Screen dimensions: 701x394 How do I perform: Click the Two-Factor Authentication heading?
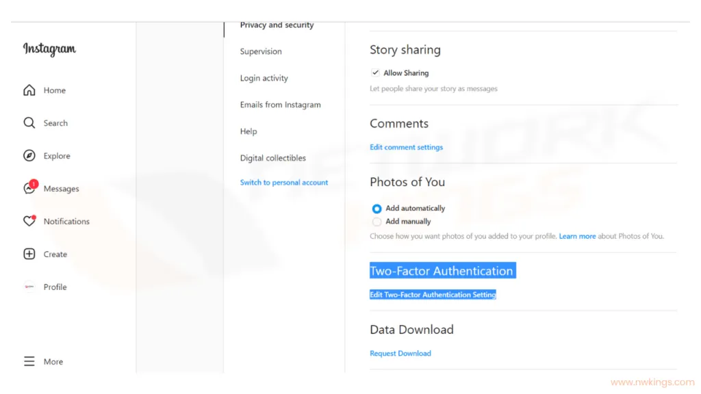click(443, 270)
